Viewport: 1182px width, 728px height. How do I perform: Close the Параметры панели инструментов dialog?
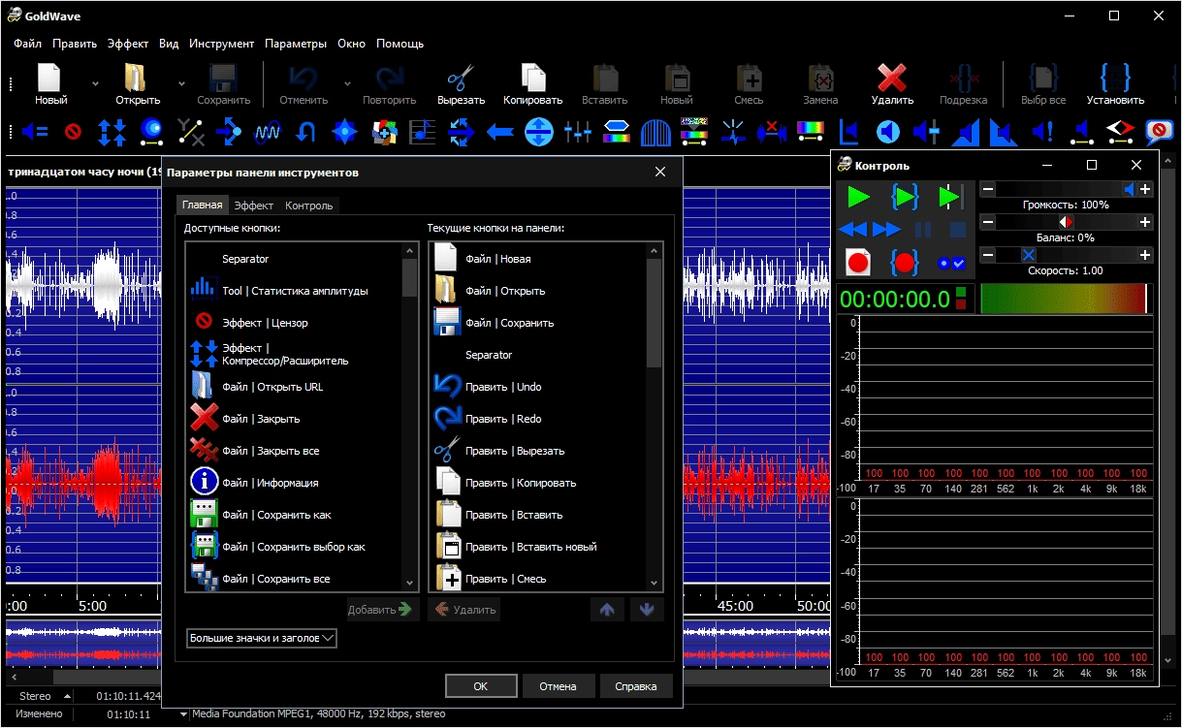tap(660, 172)
